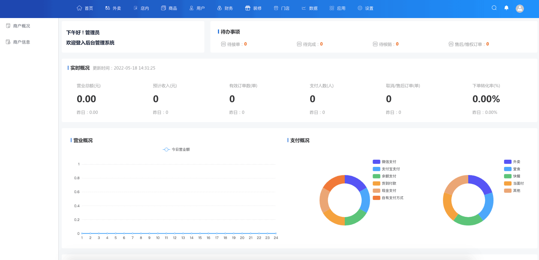Image resolution: width=539 pixels, height=260 pixels.
Task: Click data point at hour 12
Action: (x=175, y=233)
